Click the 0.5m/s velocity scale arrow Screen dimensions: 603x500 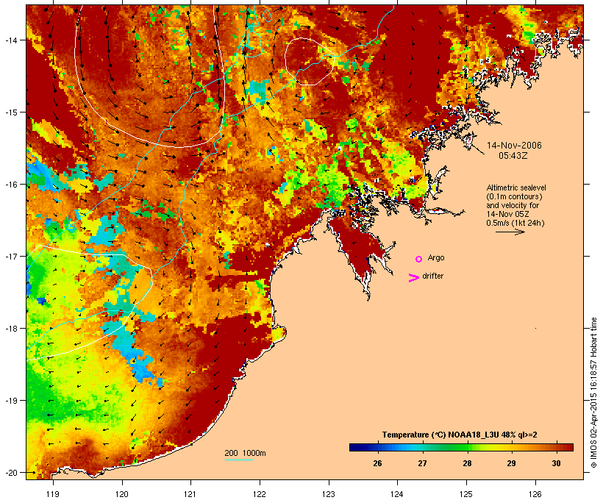click(510, 232)
